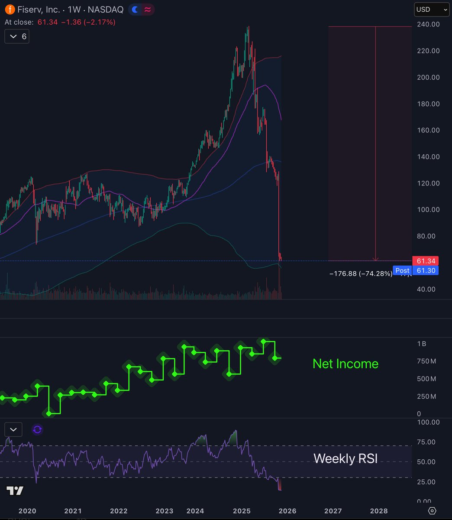
Task: Open the USD currency dropdown
Action: coord(431,9)
